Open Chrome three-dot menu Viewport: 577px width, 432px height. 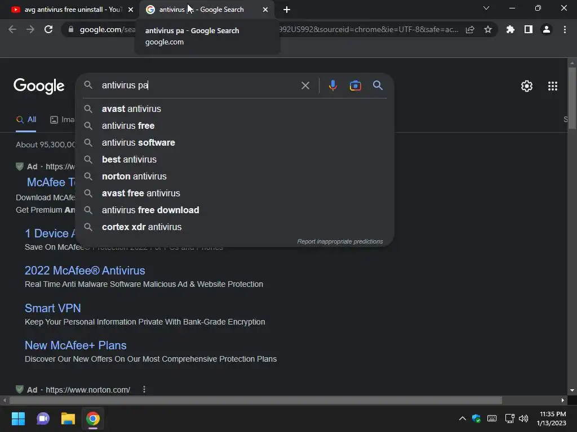[565, 29]
